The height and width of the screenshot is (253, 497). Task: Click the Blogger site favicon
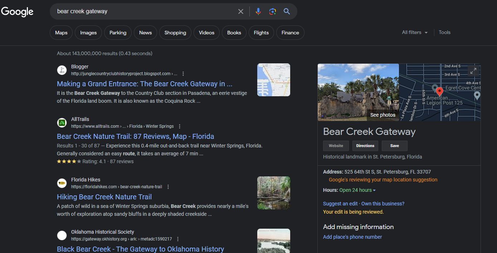[x=62, y=70]
